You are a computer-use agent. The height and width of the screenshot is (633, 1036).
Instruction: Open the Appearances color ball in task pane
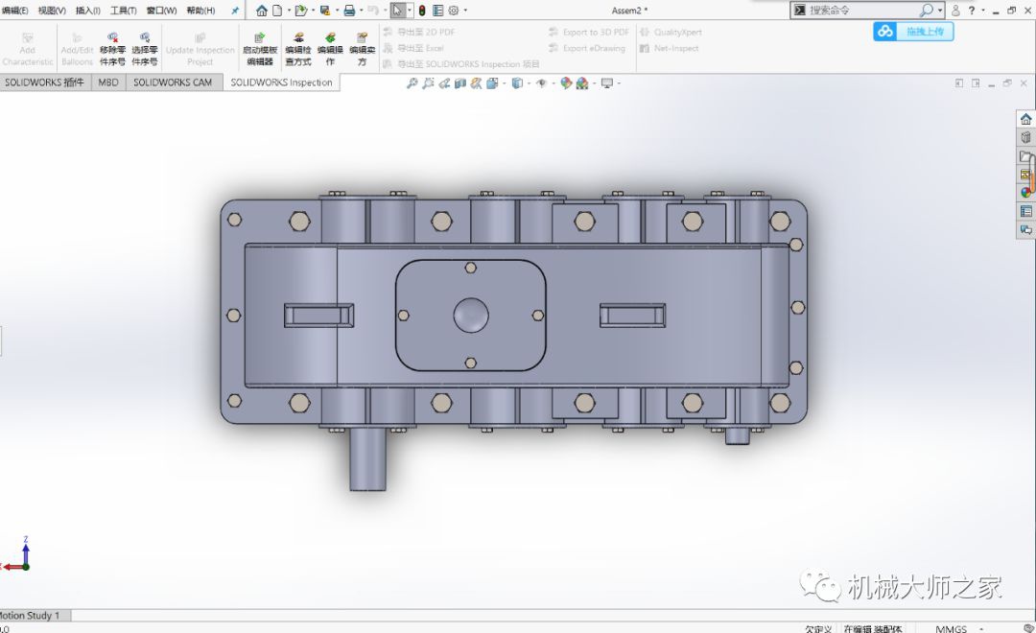pos(1025,193)
